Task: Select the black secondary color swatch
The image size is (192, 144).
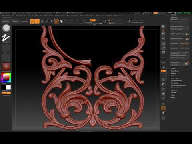Action: coord(4,87)
